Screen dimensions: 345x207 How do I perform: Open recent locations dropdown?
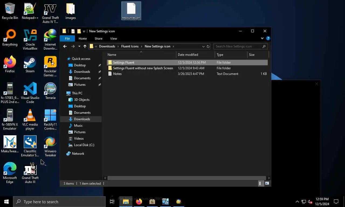tap(79, 46)
